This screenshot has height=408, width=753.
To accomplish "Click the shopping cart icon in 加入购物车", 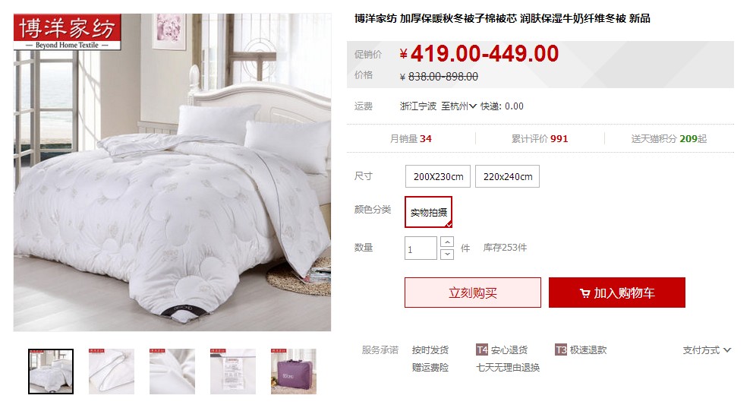I will [x=584, y=293].
